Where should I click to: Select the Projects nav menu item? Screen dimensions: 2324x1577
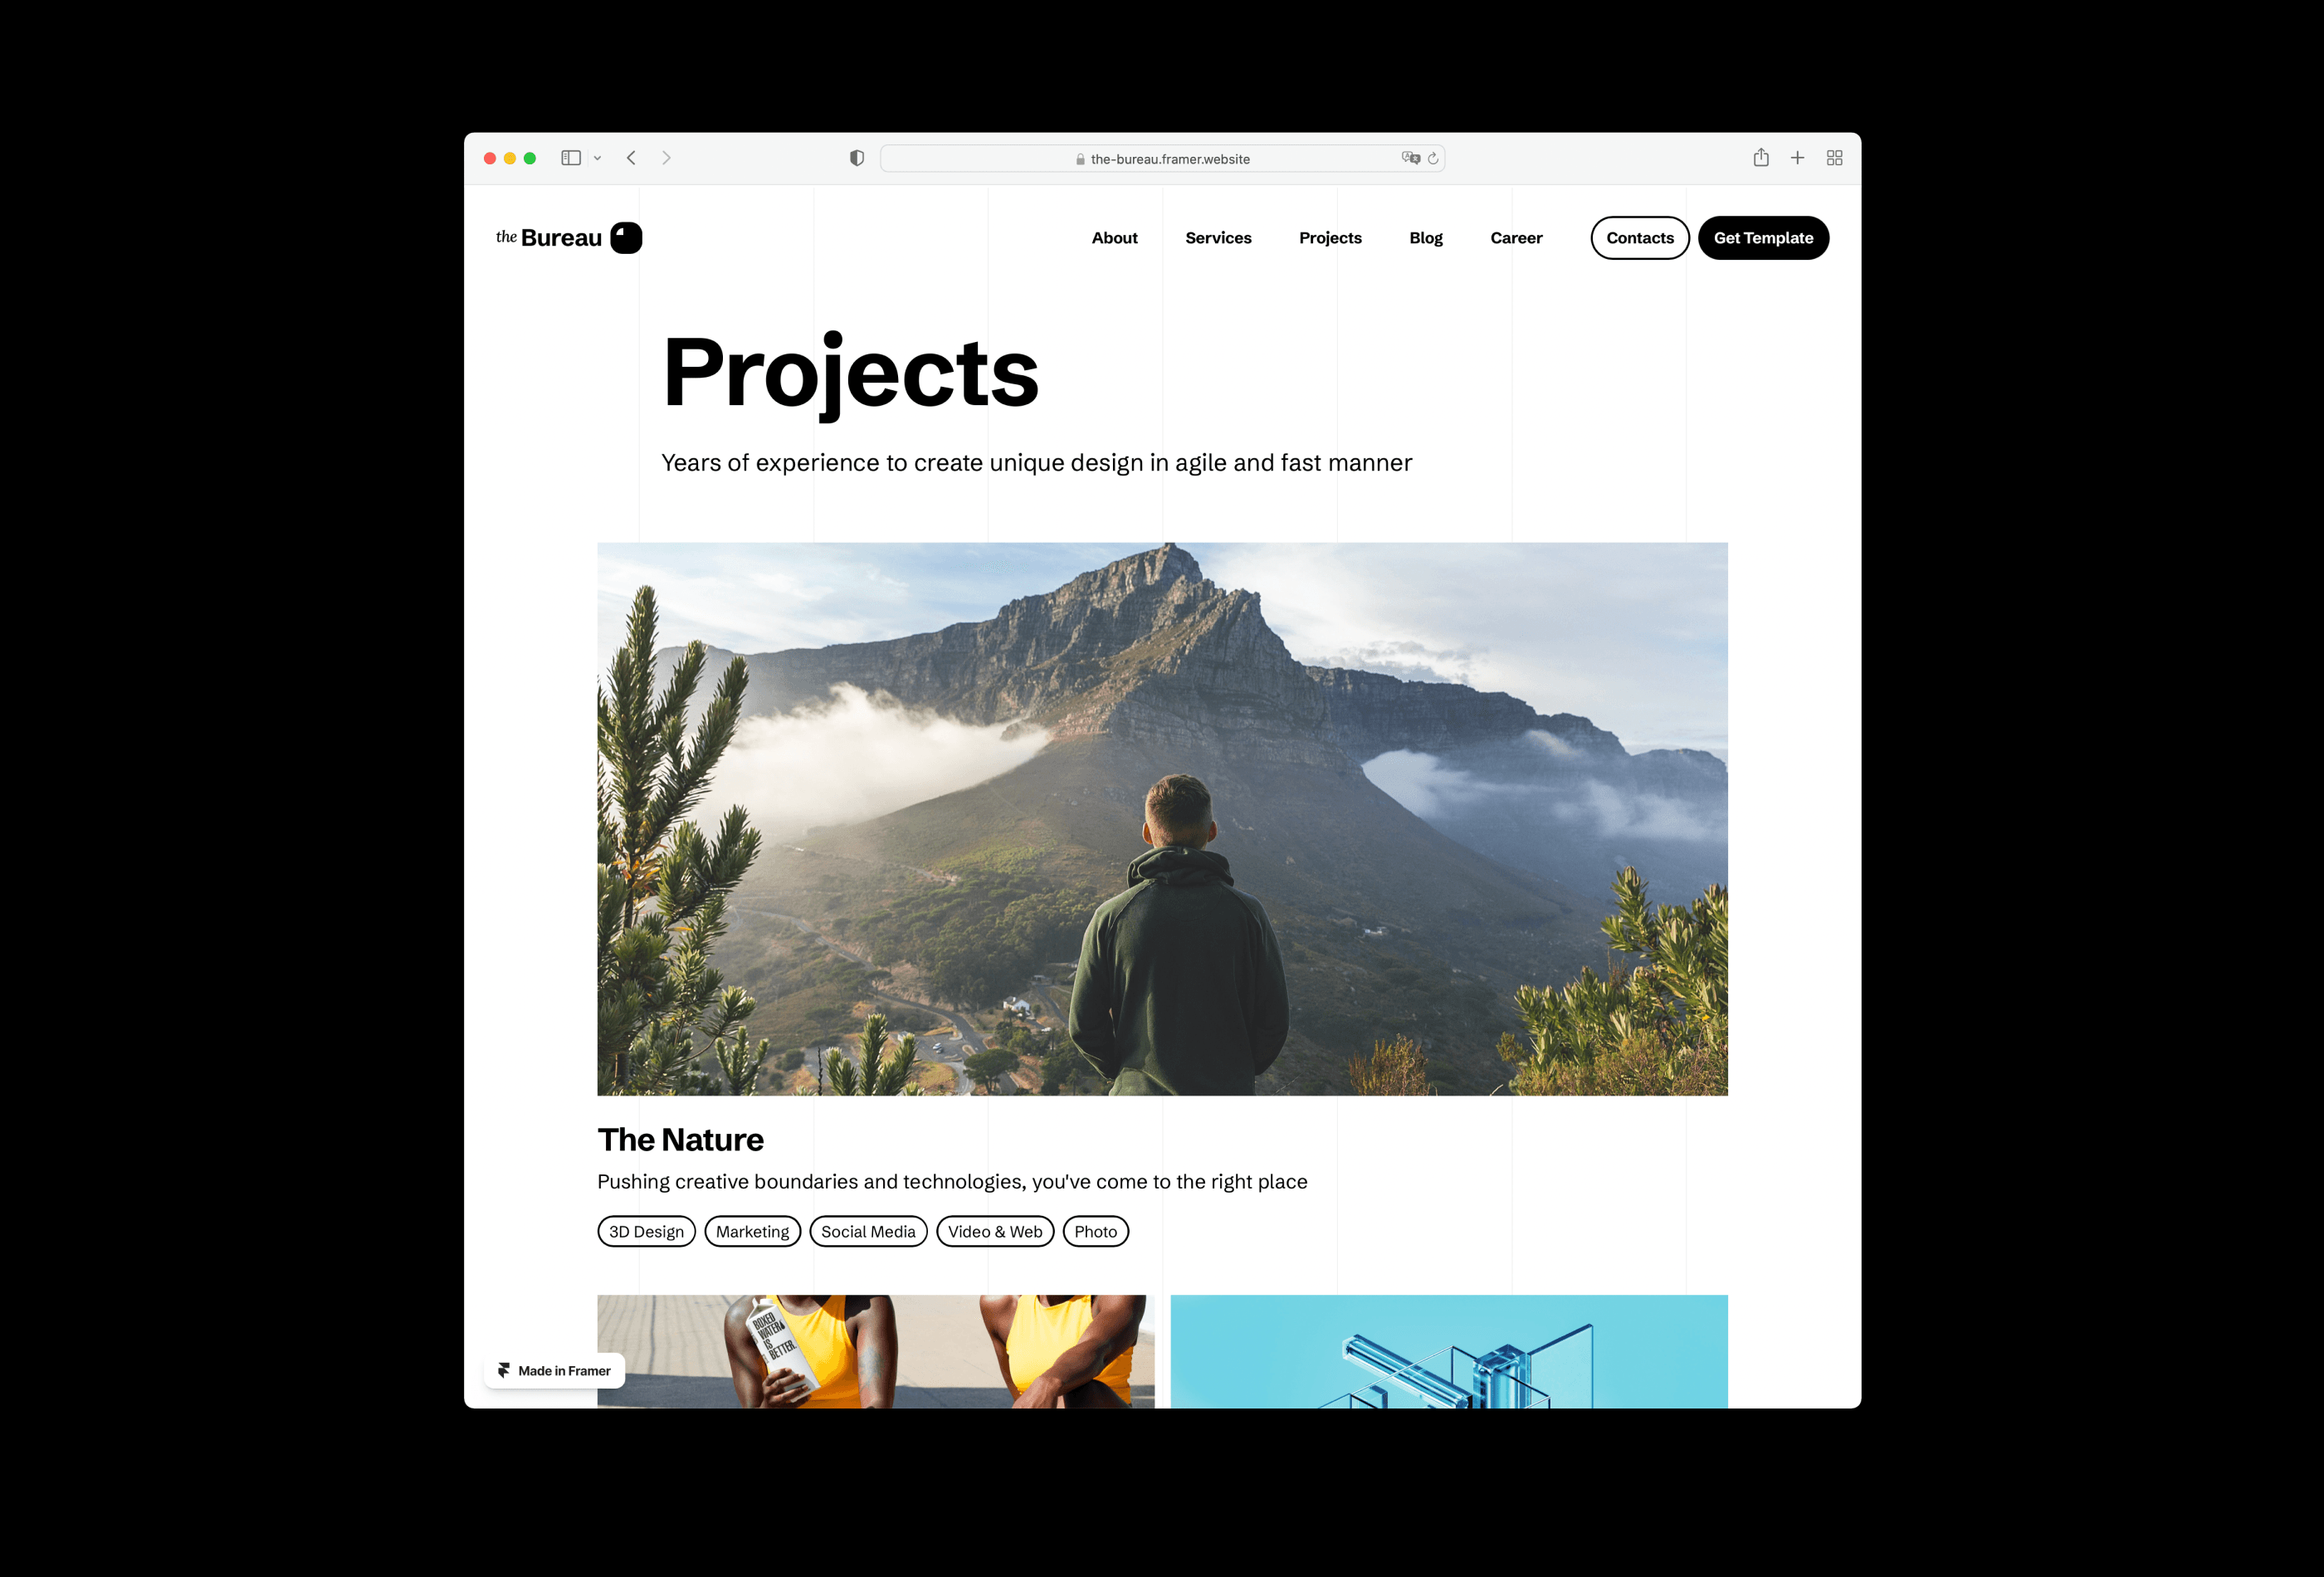tap(1330, 237)
